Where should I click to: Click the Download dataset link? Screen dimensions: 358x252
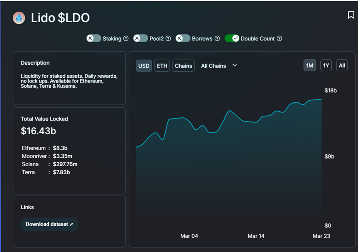[x=49, y=224]
